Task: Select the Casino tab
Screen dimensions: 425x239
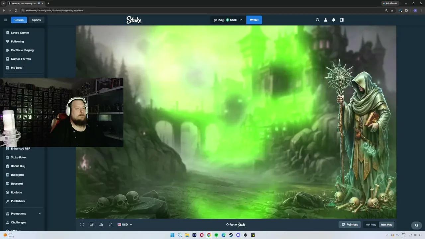Action: coord(19,20)
